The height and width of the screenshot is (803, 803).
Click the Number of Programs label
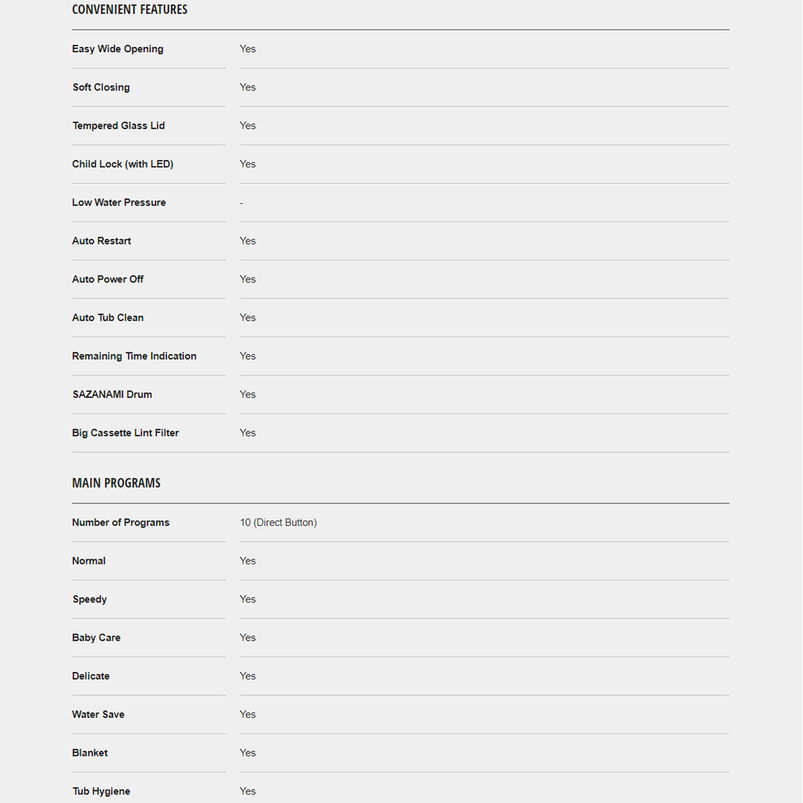point(120,523)
